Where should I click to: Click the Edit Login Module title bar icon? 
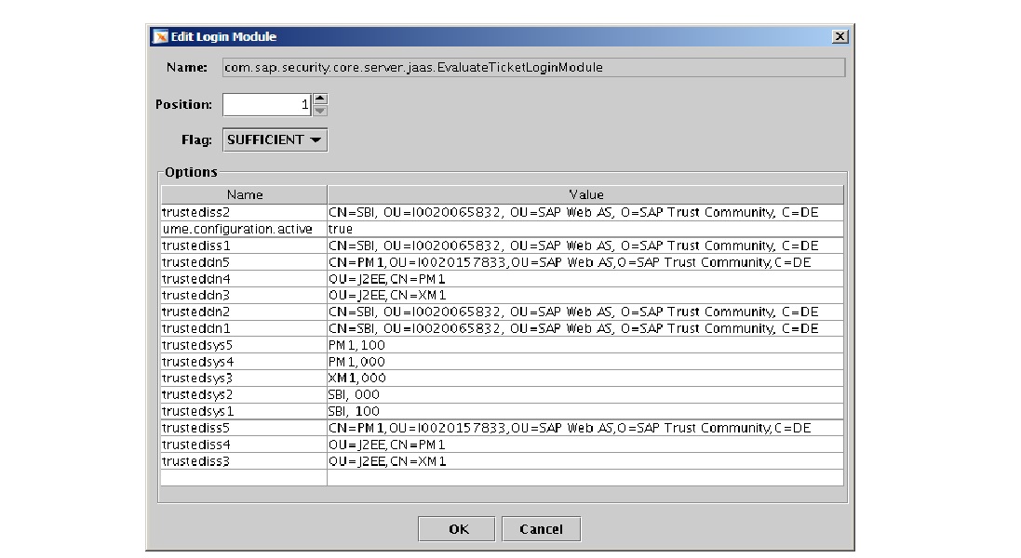(160, 37)
